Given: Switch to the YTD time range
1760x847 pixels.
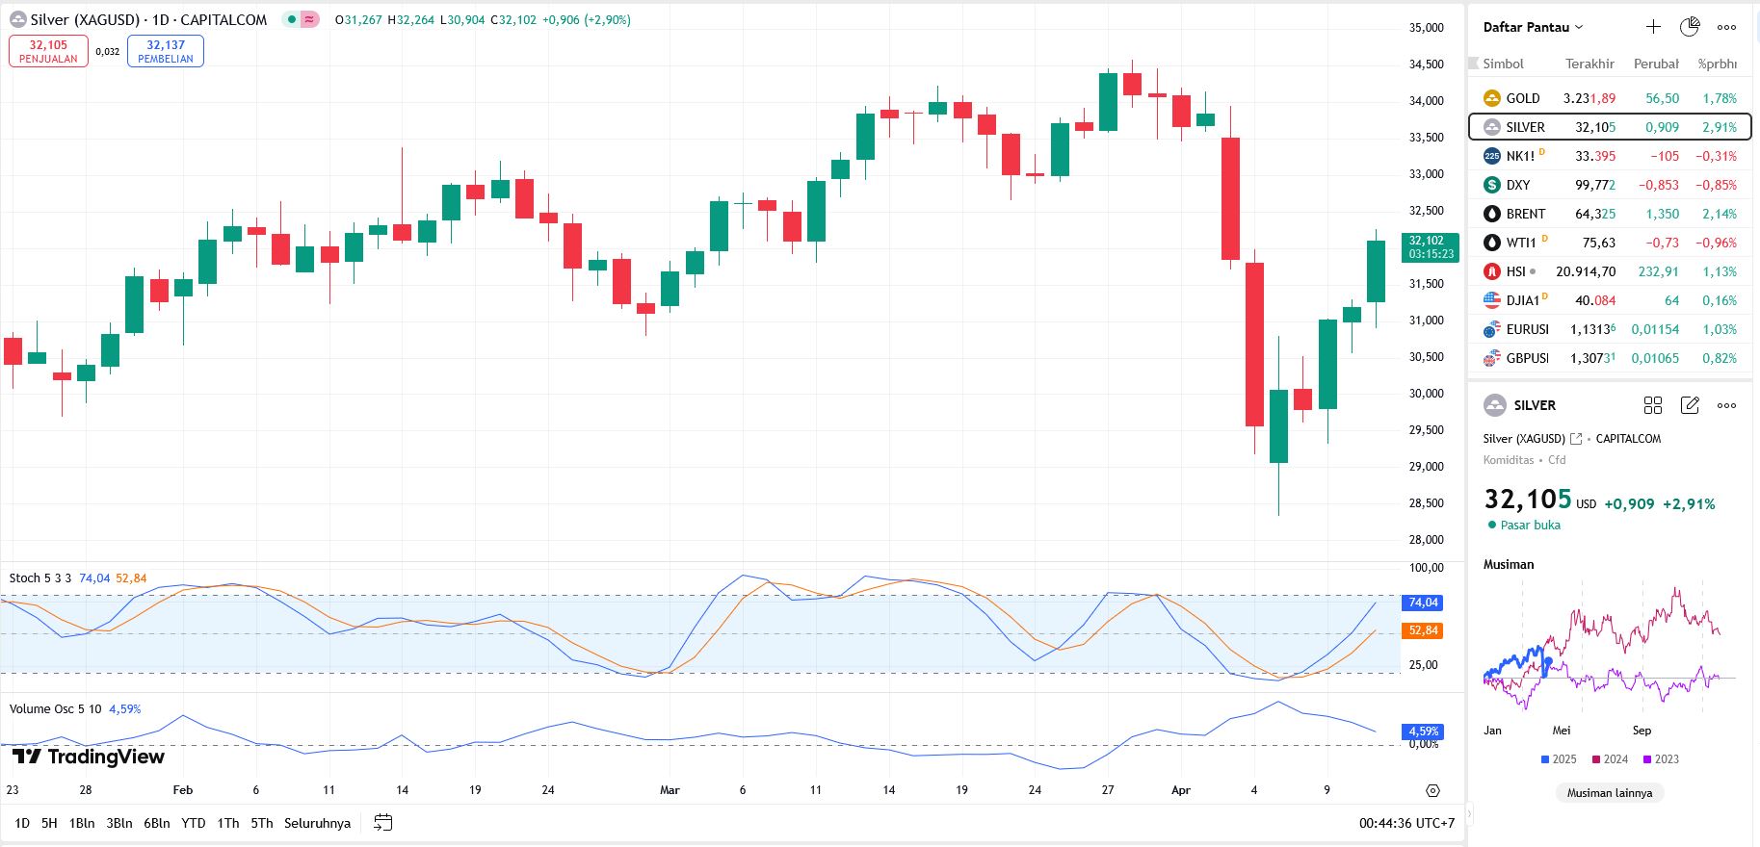Looking at the screenshot, I should (x=194, y=823).
